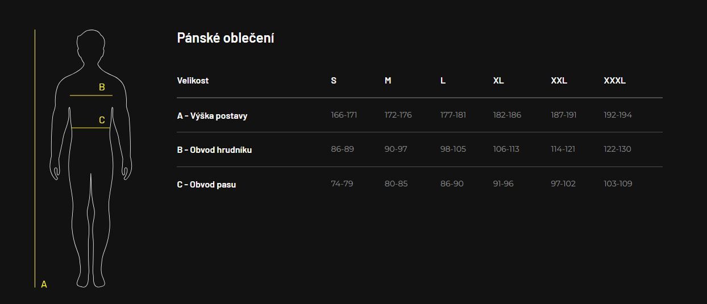Click the yellow A height label
Viewport: 707px width, 304px height.
click(44, 284)
